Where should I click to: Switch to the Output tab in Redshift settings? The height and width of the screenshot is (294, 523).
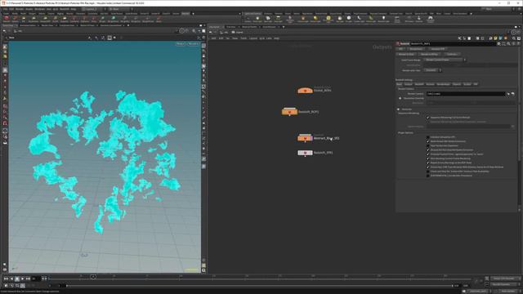[x=408, y=84]
